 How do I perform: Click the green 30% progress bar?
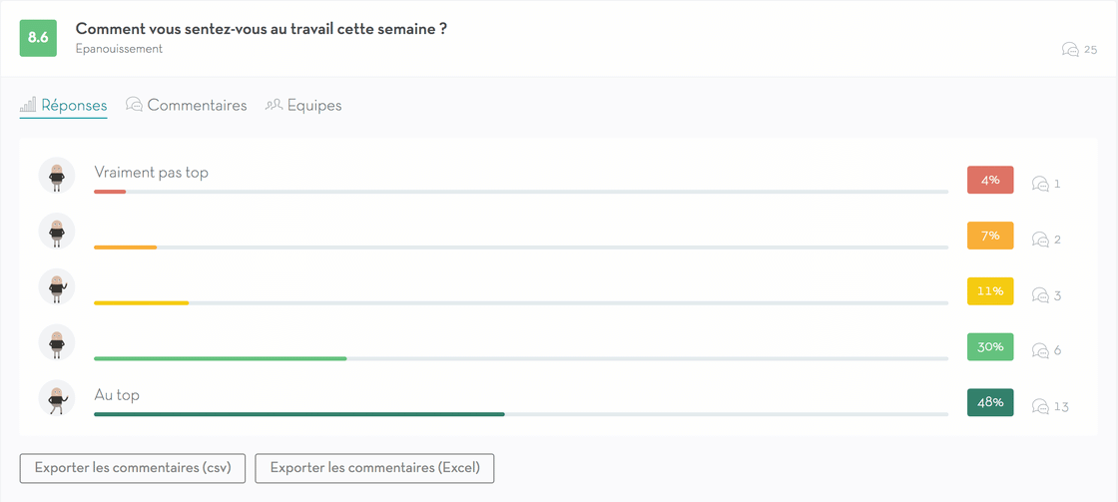[x=221, y=358]
